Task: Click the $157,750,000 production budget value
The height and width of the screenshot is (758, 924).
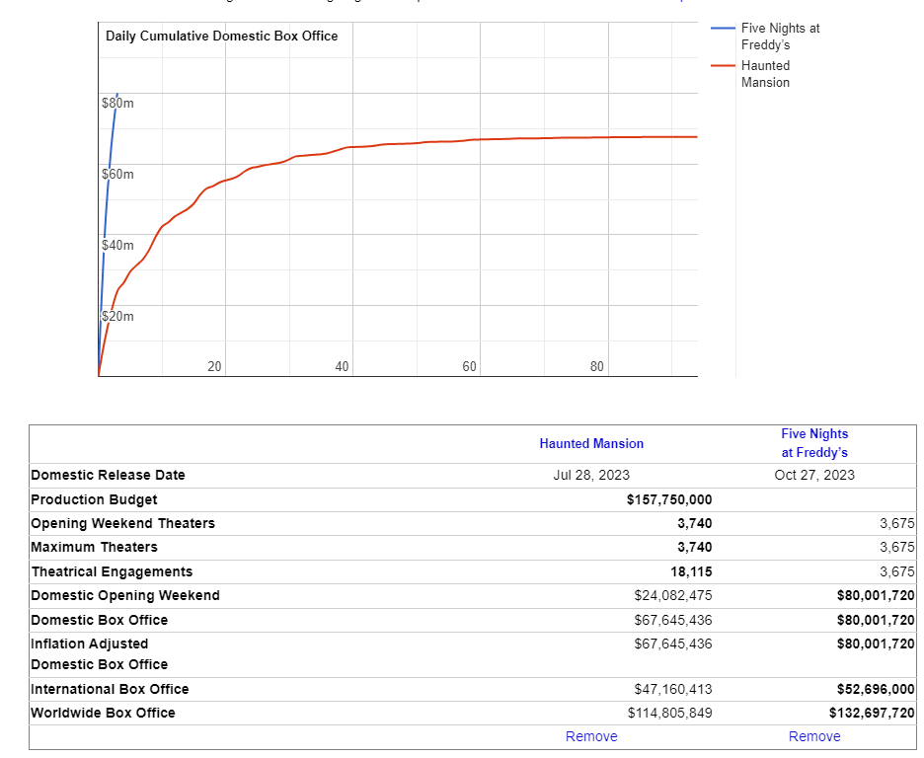Action: pos(668,499)
